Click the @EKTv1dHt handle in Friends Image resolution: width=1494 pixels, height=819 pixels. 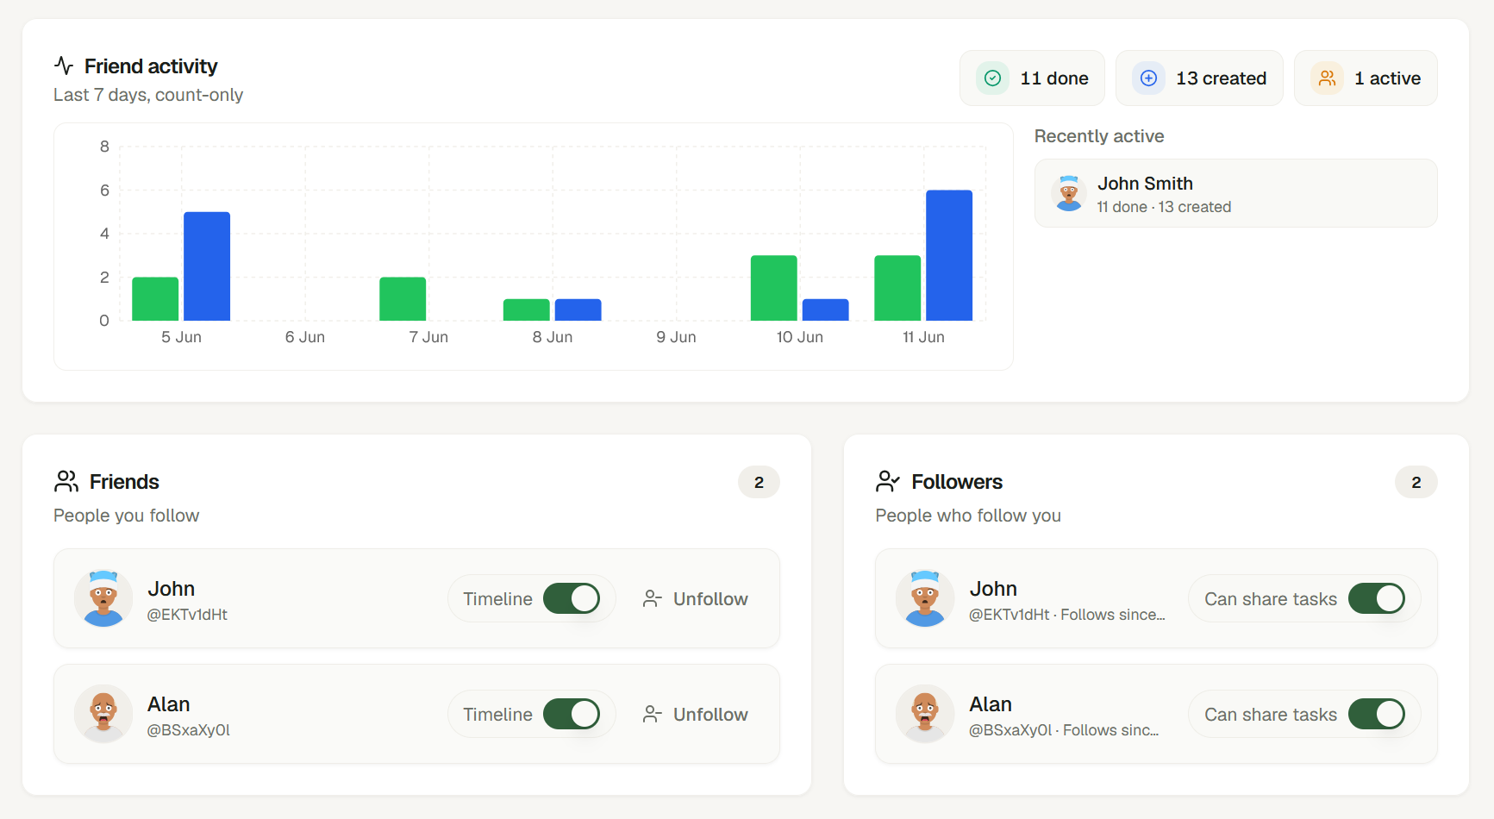click(187, 615)
